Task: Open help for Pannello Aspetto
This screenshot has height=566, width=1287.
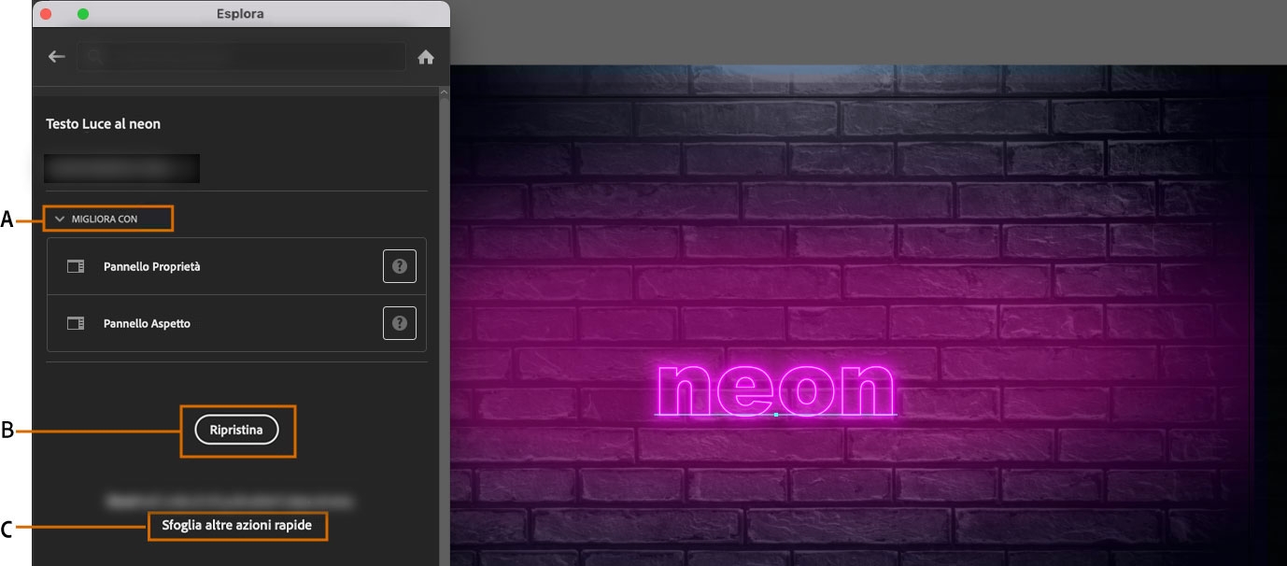Action: click(399, 323)
